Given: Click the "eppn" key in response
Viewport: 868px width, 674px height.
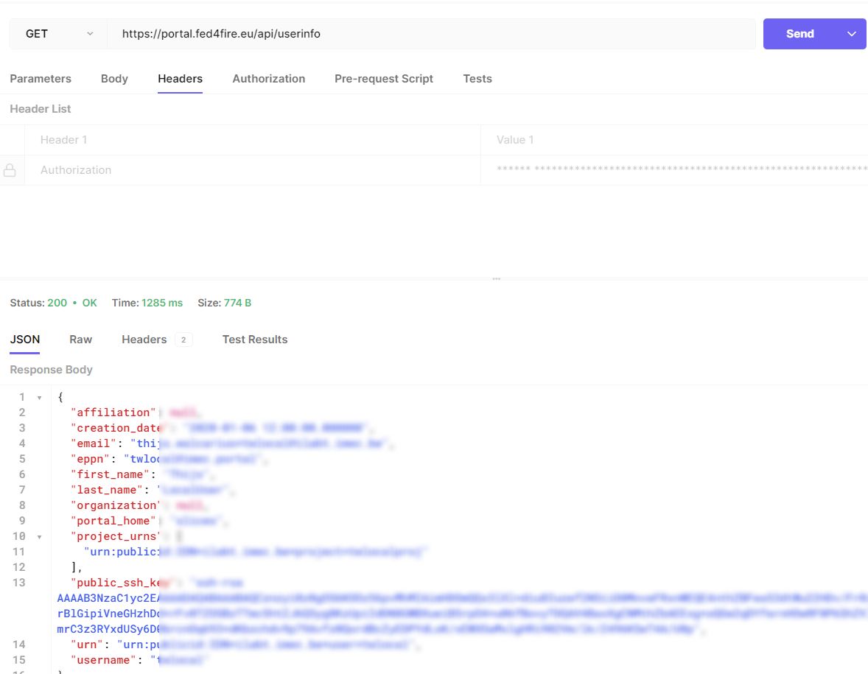Looking at the screenshot, I should click(90, 459).
